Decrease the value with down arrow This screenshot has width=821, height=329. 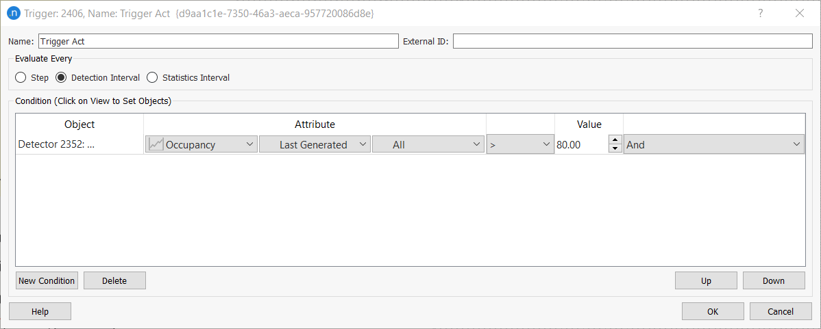pos(615,148)
